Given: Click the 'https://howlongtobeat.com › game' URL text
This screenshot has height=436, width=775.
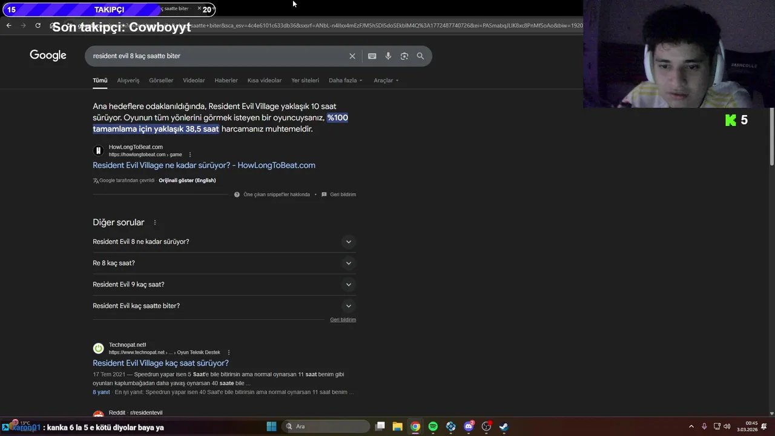Looking at the screenshot, I should tap(145, 154).
